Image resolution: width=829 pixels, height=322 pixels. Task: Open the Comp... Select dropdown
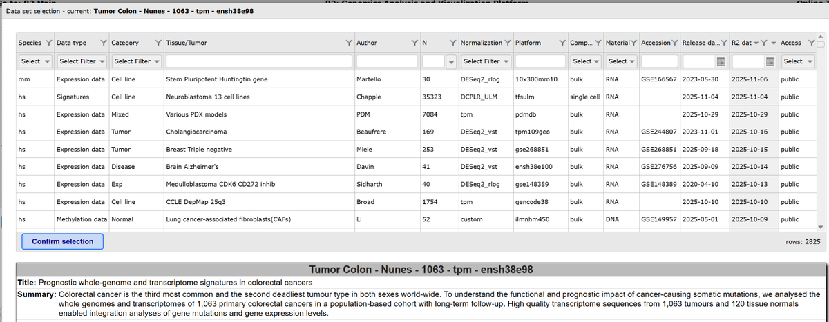pyautogui.click(x=586, y=61)
